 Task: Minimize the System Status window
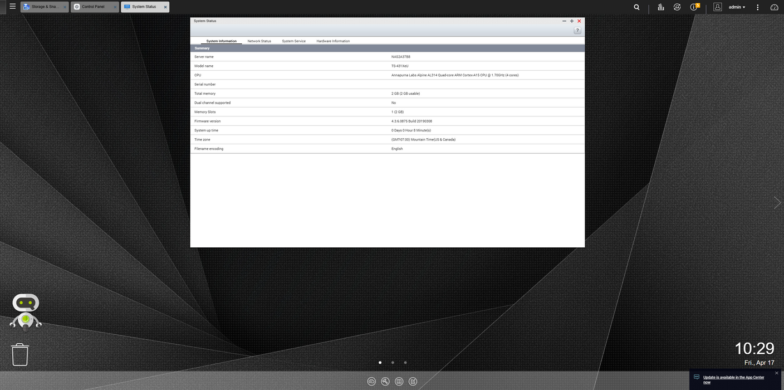click(564, 21)
